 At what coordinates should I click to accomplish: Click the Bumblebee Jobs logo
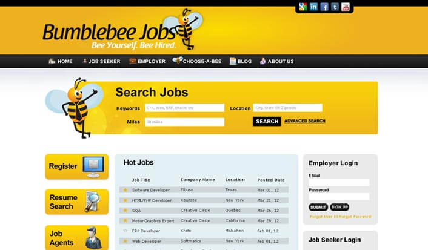pos(123,30)
